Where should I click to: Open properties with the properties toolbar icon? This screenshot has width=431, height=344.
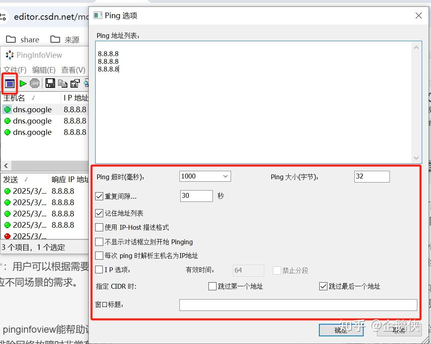click(x=75, y=83)
